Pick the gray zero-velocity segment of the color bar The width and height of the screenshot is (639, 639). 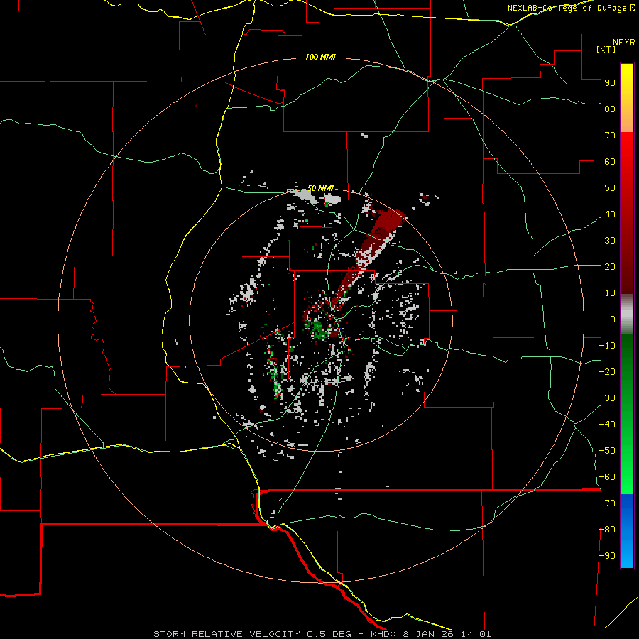(x=627, y=315)
